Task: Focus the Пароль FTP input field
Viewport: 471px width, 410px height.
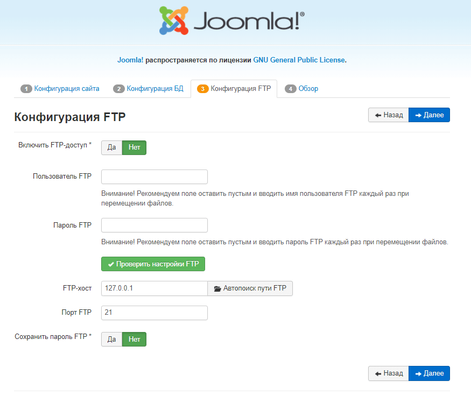Action: tap(154, 225)
